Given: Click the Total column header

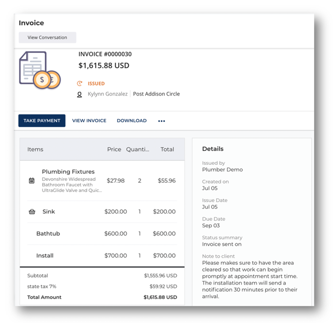Looking at the screenshot, I should pyautogui.click(x=167, y=149).
